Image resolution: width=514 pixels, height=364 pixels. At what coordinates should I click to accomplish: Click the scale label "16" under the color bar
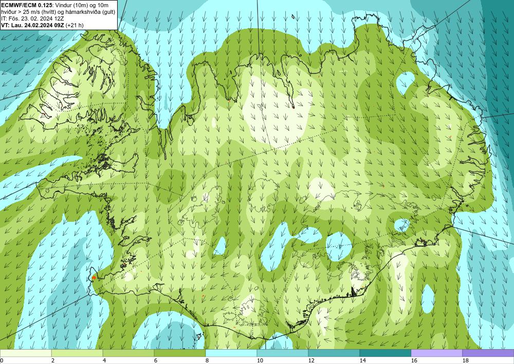click(x=414, y=361)
